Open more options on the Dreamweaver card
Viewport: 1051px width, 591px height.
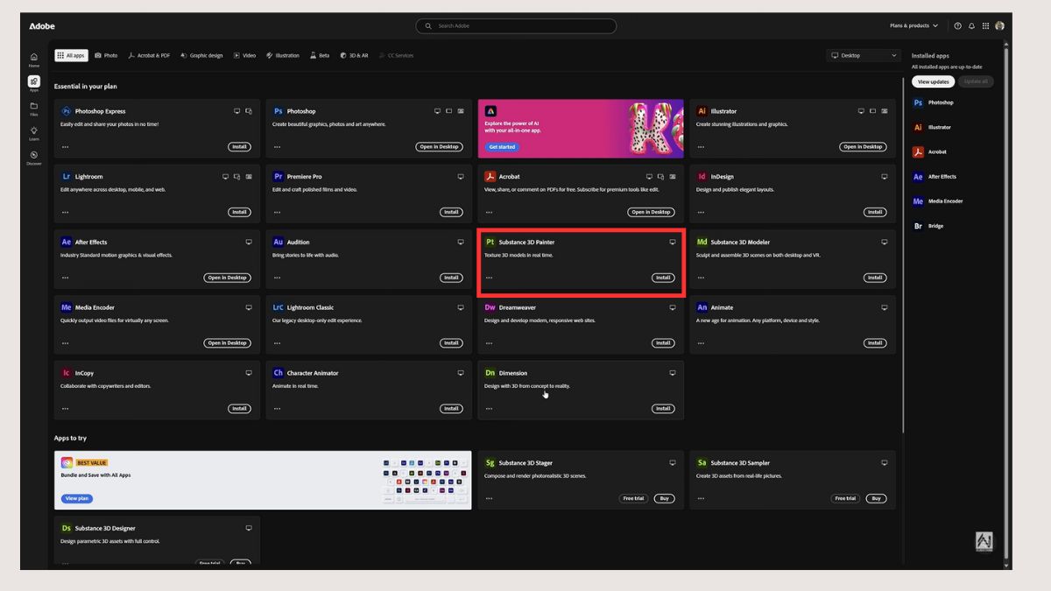coord(489,343)
